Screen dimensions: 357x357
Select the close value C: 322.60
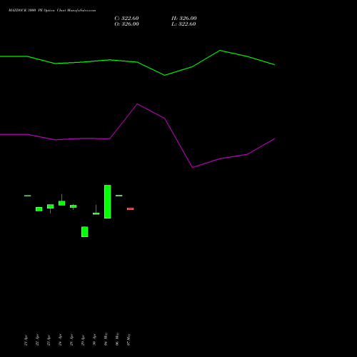click(x=126, y=19)
